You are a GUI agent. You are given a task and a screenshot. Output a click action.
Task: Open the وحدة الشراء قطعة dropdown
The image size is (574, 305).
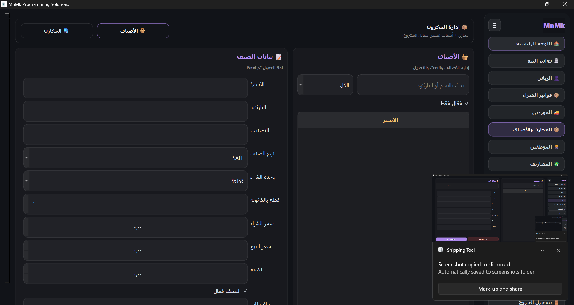(x=135, y=181)
